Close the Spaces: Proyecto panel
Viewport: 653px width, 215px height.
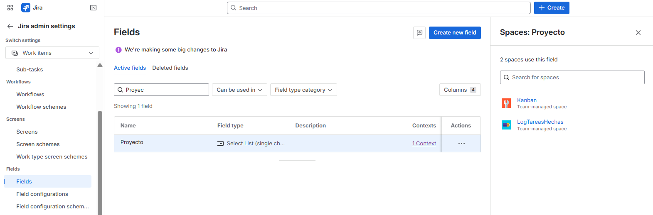click(x=638, y=32)
